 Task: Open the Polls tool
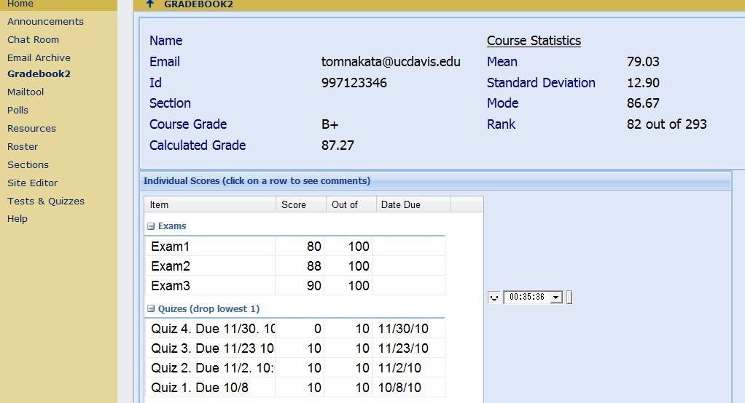point(17,110)
